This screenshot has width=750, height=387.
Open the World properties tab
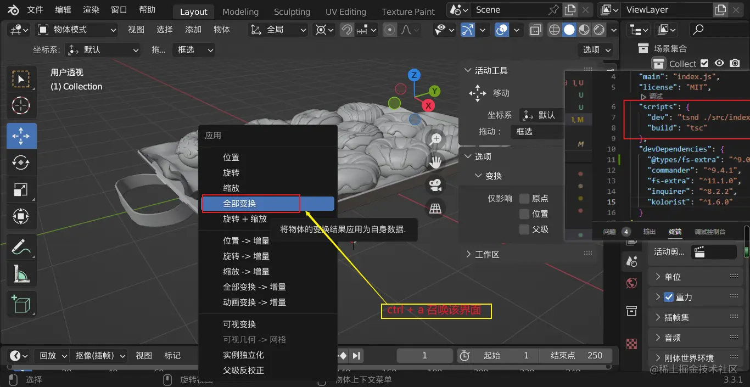pyautogui.click(x=631, y=283)
